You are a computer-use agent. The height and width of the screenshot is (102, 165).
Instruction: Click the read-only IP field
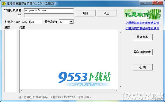[49, 15]
